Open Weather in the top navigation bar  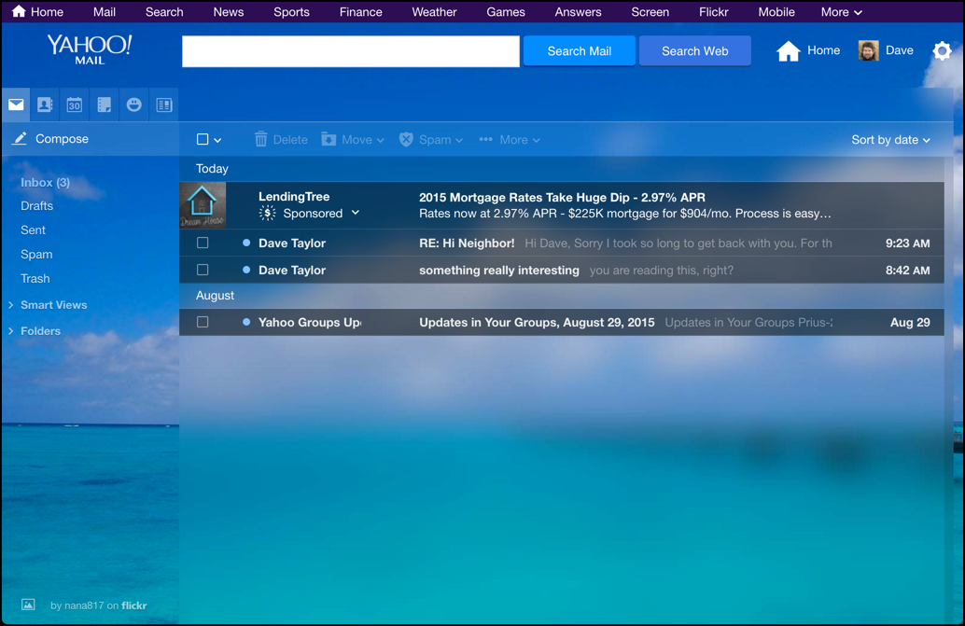pos(434,12)
